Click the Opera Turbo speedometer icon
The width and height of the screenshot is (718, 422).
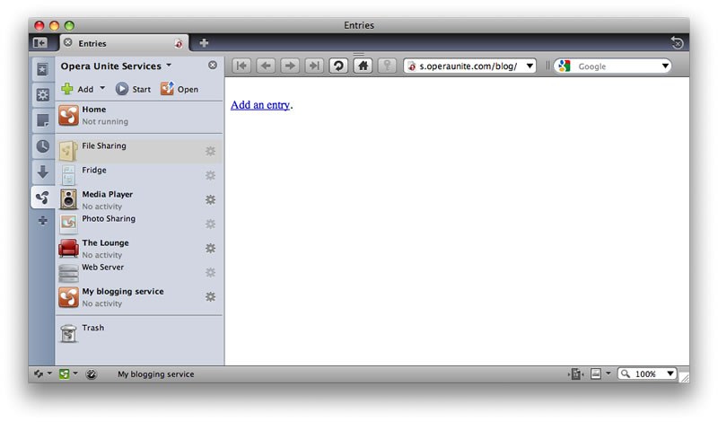point(92,374)
